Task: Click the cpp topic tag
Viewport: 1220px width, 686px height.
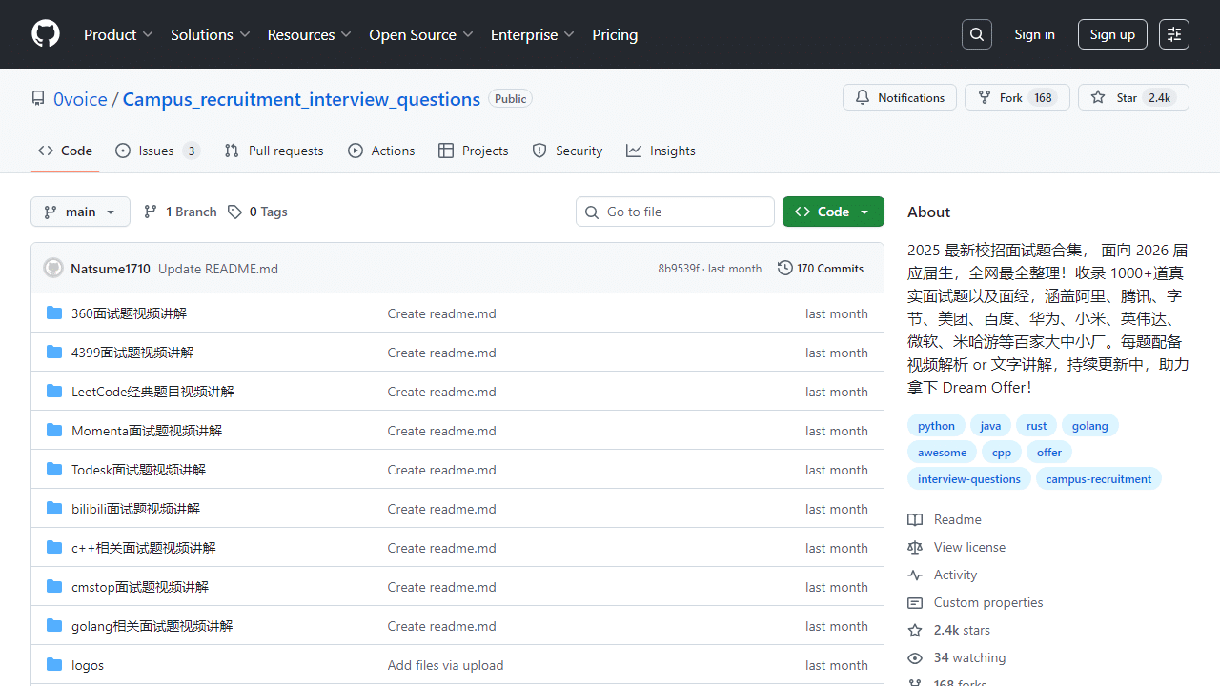Action: pos(1001,453)
